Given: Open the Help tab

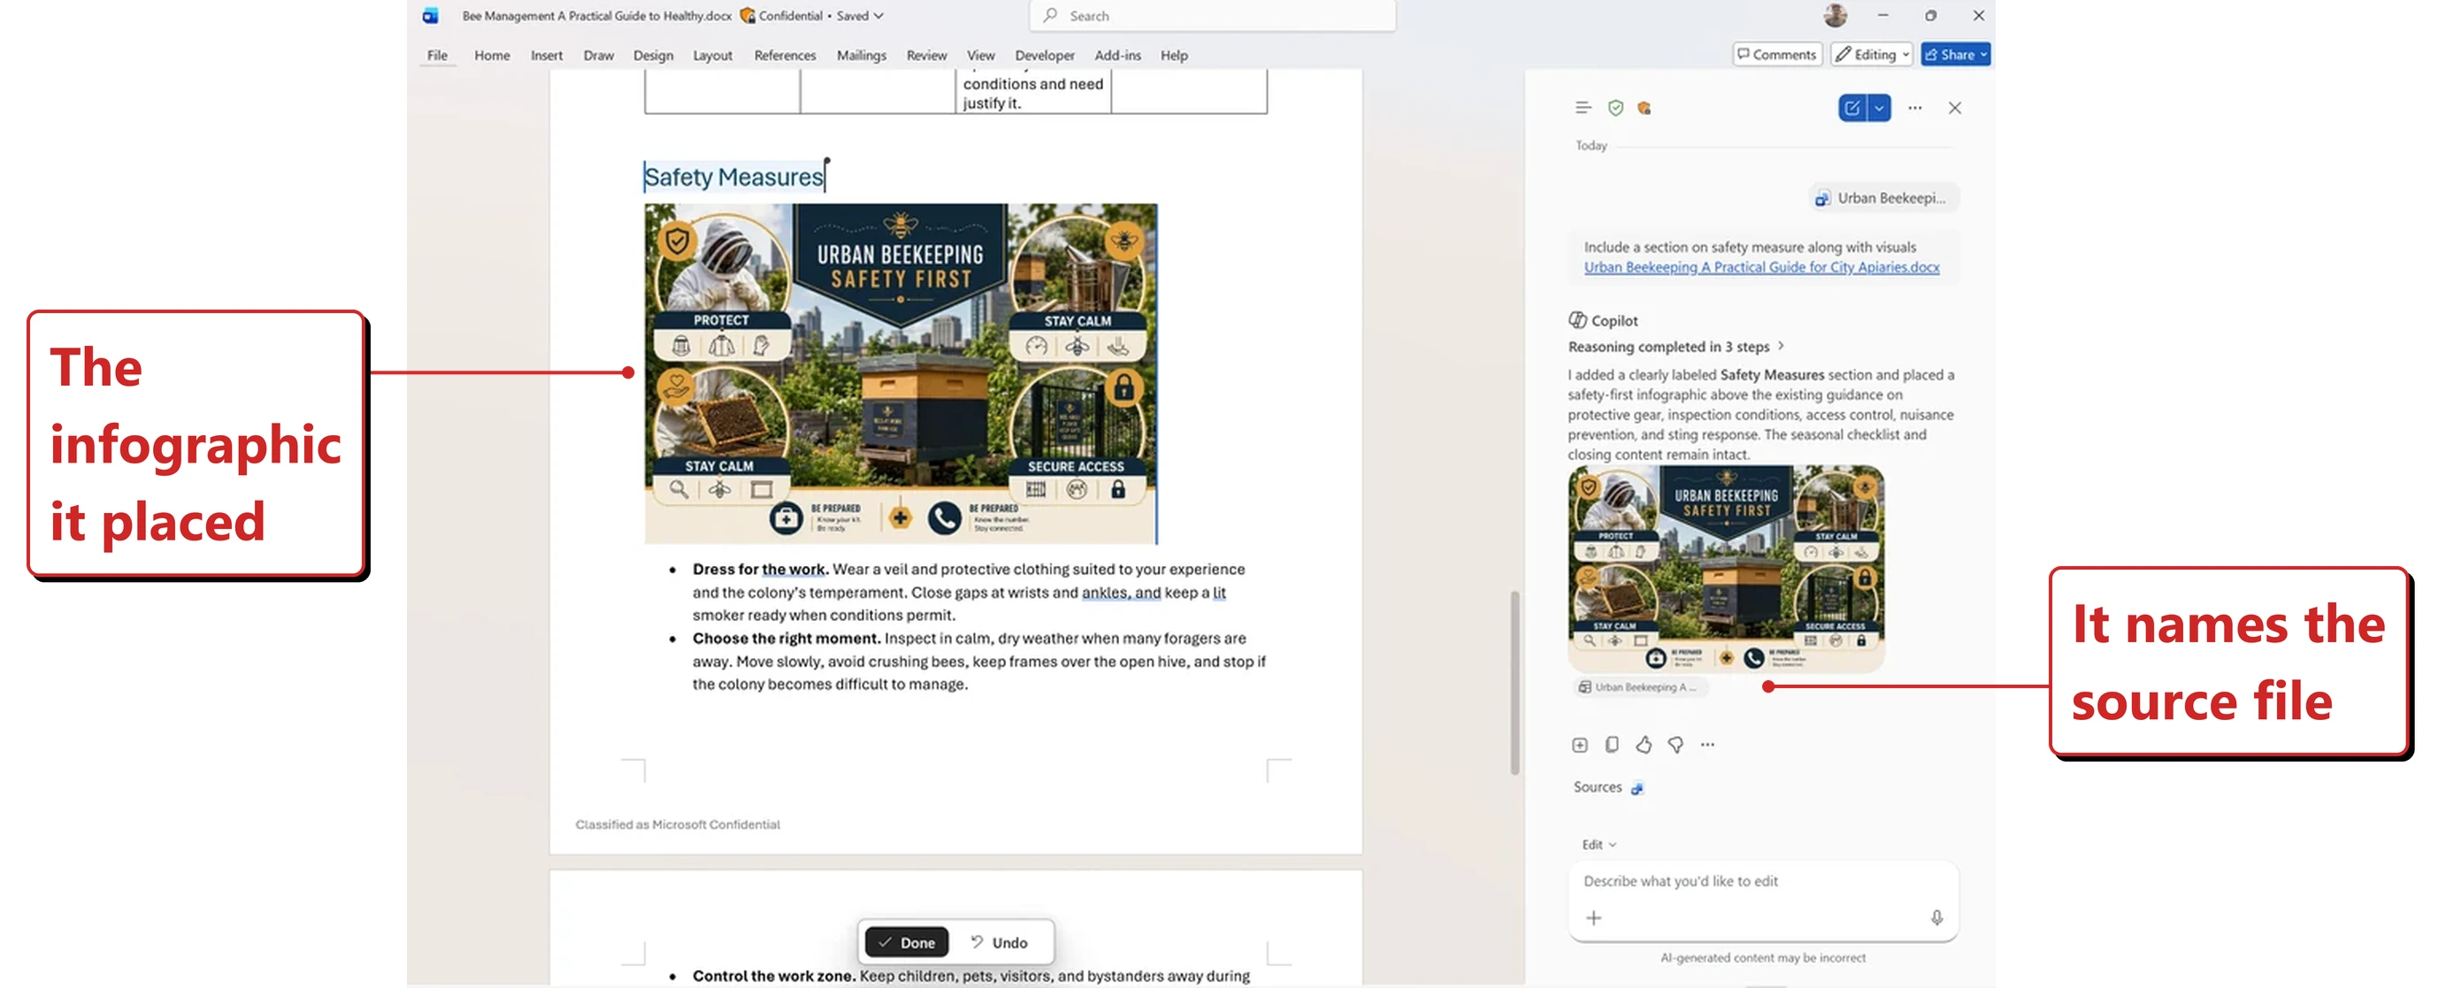Looking at the screenshot, I should (1174, 55).
